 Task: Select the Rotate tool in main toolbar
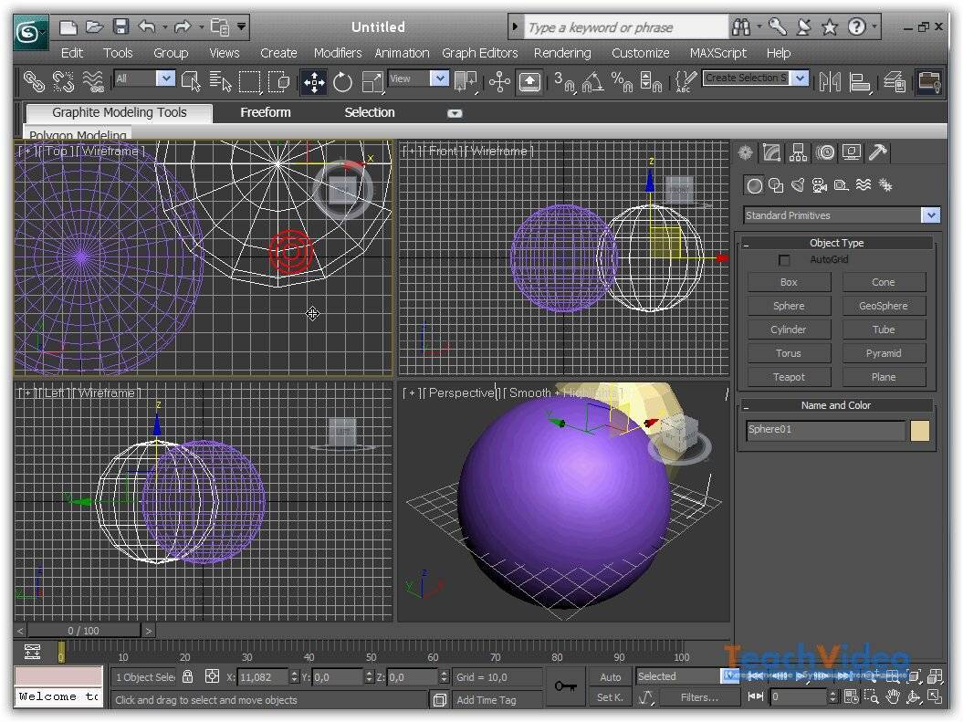(x=343, y=82)
